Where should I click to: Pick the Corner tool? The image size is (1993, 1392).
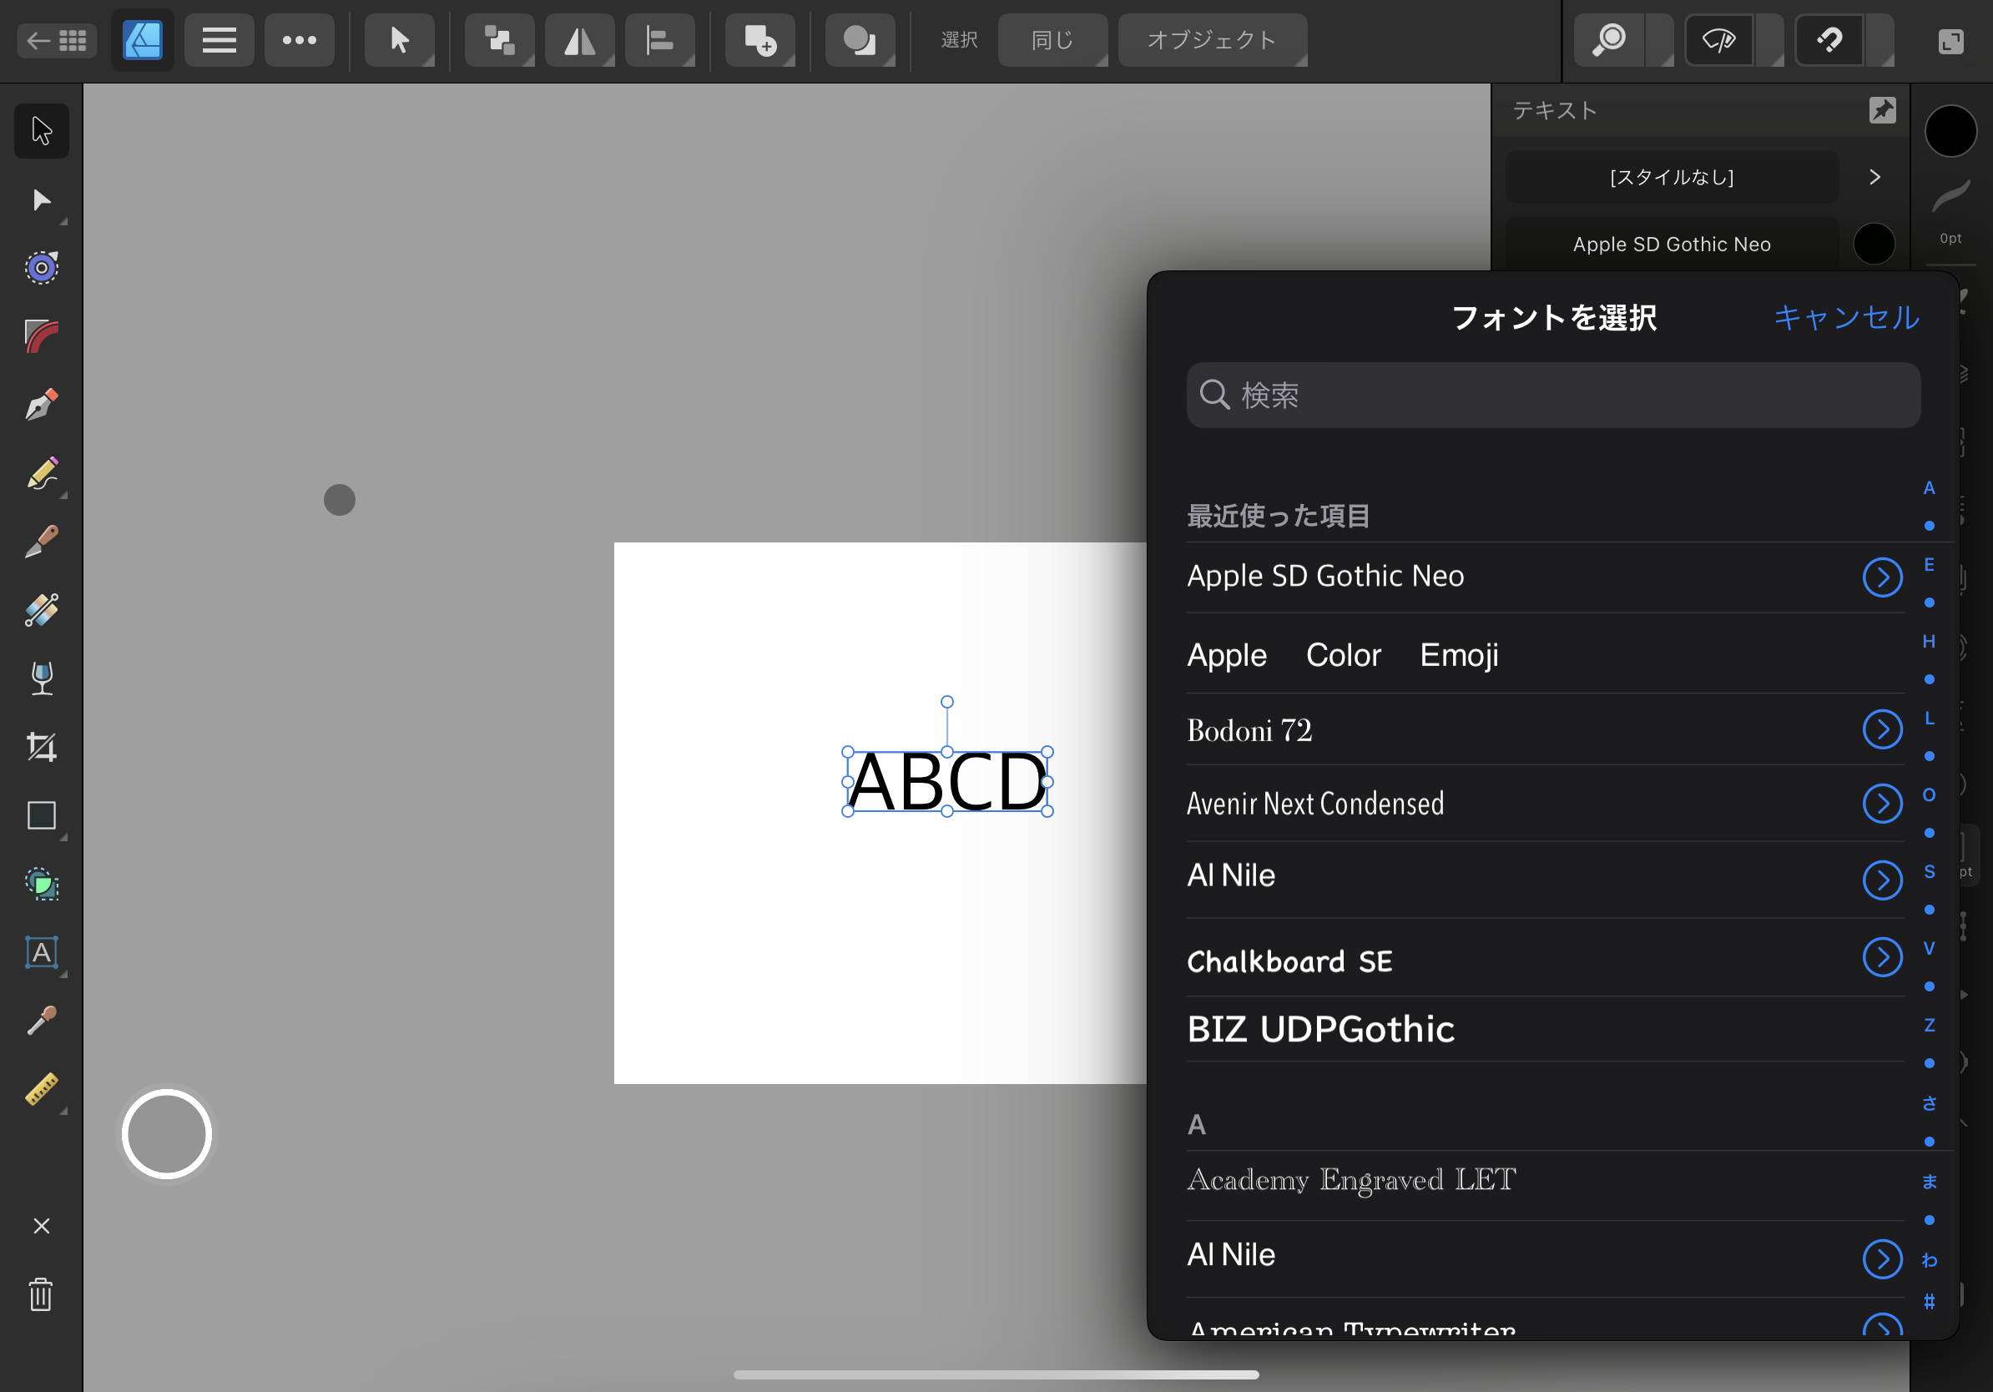(x=41, y=336)
